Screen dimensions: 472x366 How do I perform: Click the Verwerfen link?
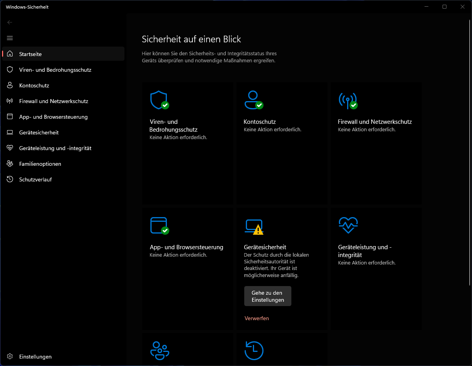click(257, 318)
